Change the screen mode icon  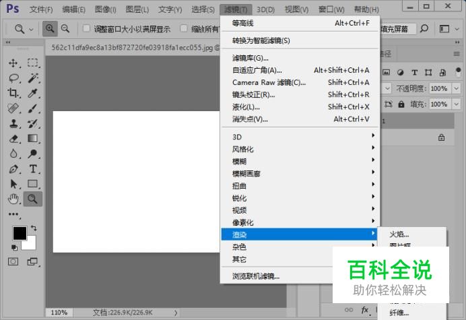click(x=32, y=261)
